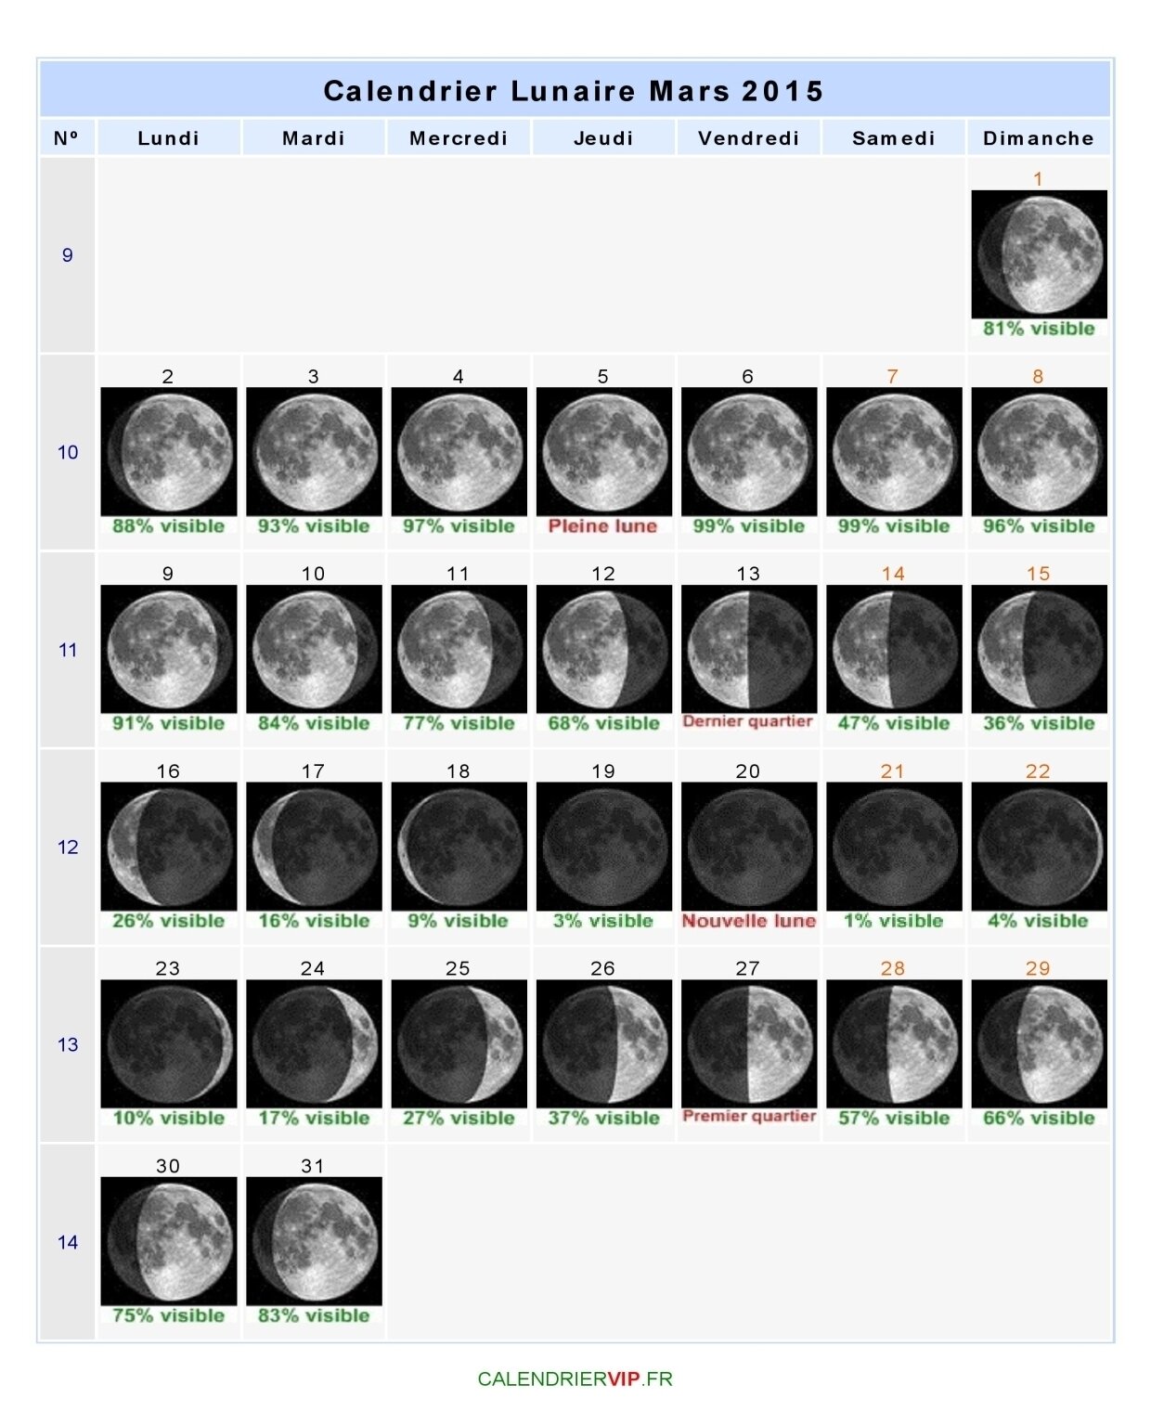This screenshot has width=1151, height=1411.
Task: Click the '16% visible' caption
Action: point(314,921)
